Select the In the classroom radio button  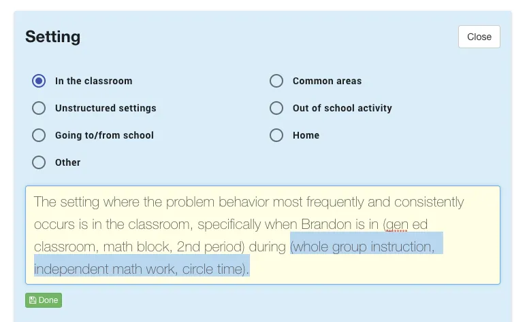39,81
